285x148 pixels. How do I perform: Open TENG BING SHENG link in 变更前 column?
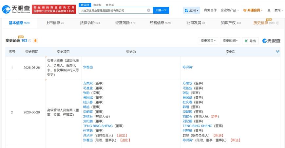click(x=98, y=126)
